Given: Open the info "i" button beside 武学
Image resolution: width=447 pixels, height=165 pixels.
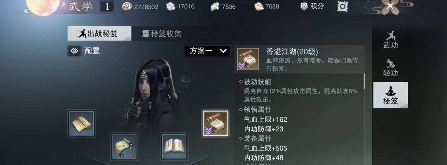Looking at the screenshot, I should 107,6.
